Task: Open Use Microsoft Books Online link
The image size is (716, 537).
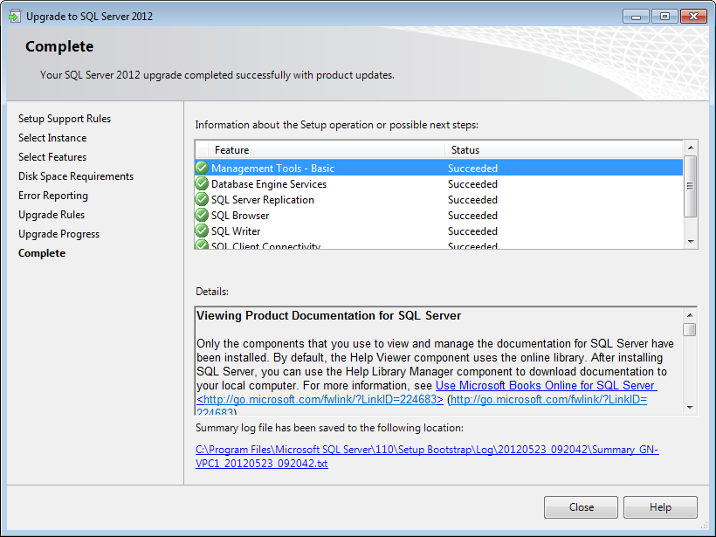Action: point(545,386)
